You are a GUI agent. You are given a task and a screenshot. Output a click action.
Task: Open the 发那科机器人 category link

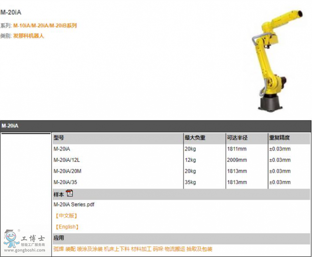(29, 36)
